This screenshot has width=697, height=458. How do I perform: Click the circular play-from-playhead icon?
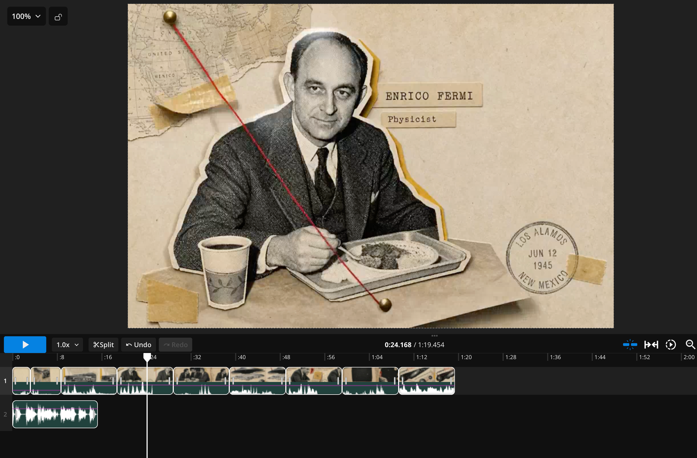(x=671, y=345)
